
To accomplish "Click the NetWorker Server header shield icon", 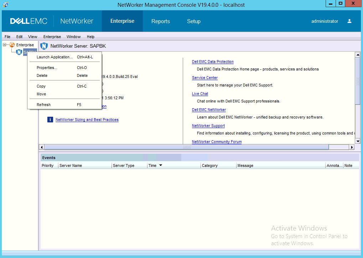I will pyautogui.click(x=44, y=46).
